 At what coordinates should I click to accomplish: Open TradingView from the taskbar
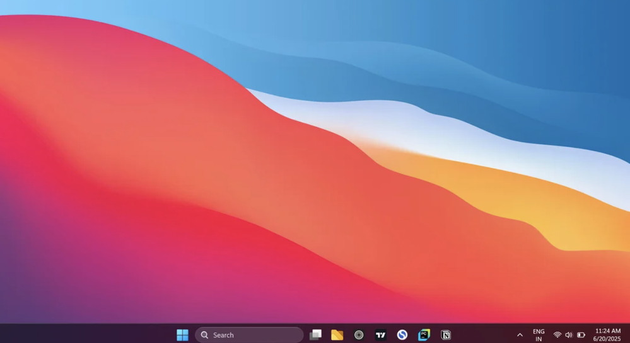click(x=380, y=335)
